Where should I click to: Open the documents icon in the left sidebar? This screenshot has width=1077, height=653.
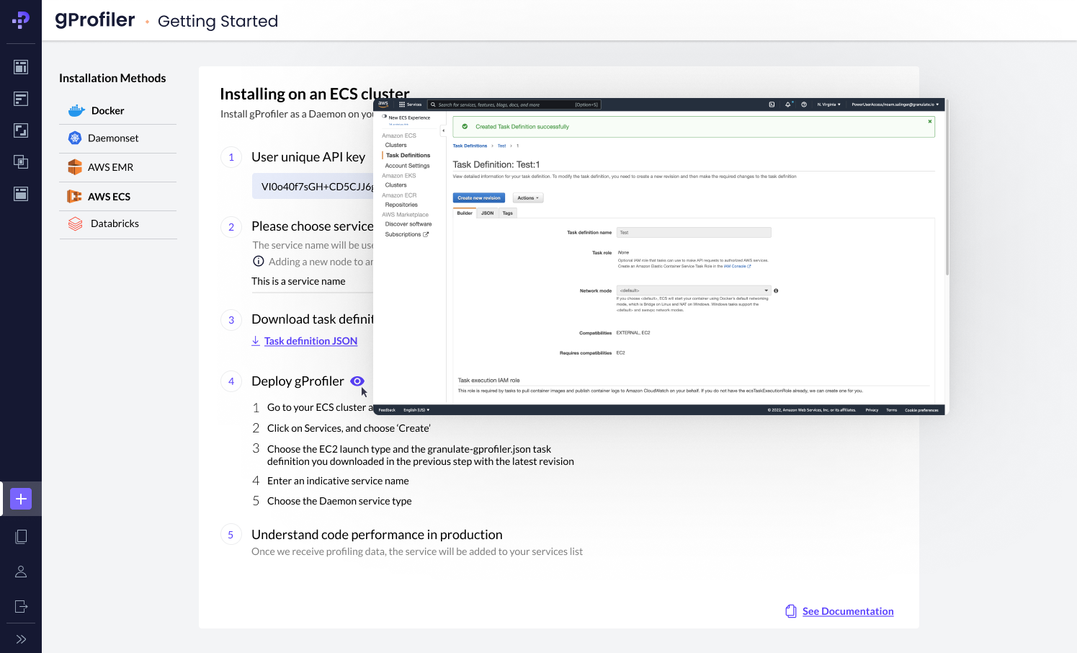(21, 536)
